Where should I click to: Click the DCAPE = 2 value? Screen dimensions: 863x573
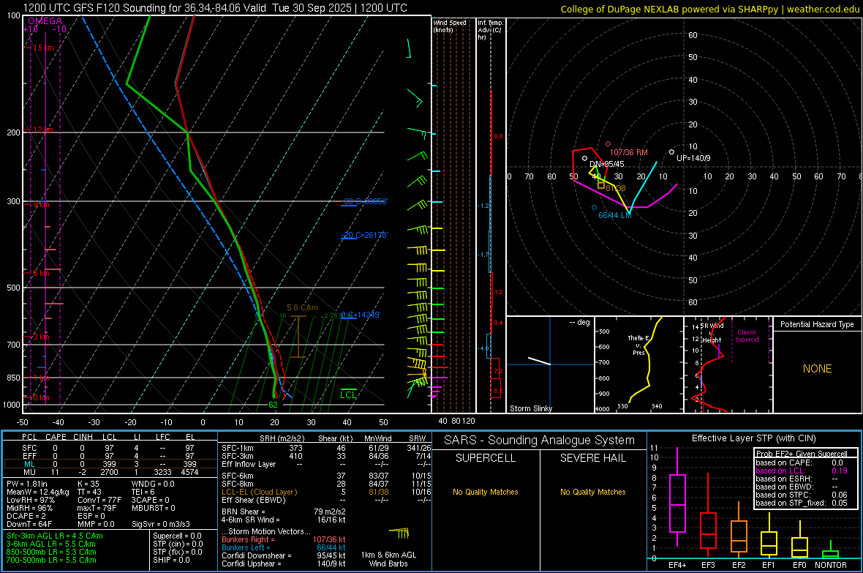pyautogui.click(x=26, y=516)
